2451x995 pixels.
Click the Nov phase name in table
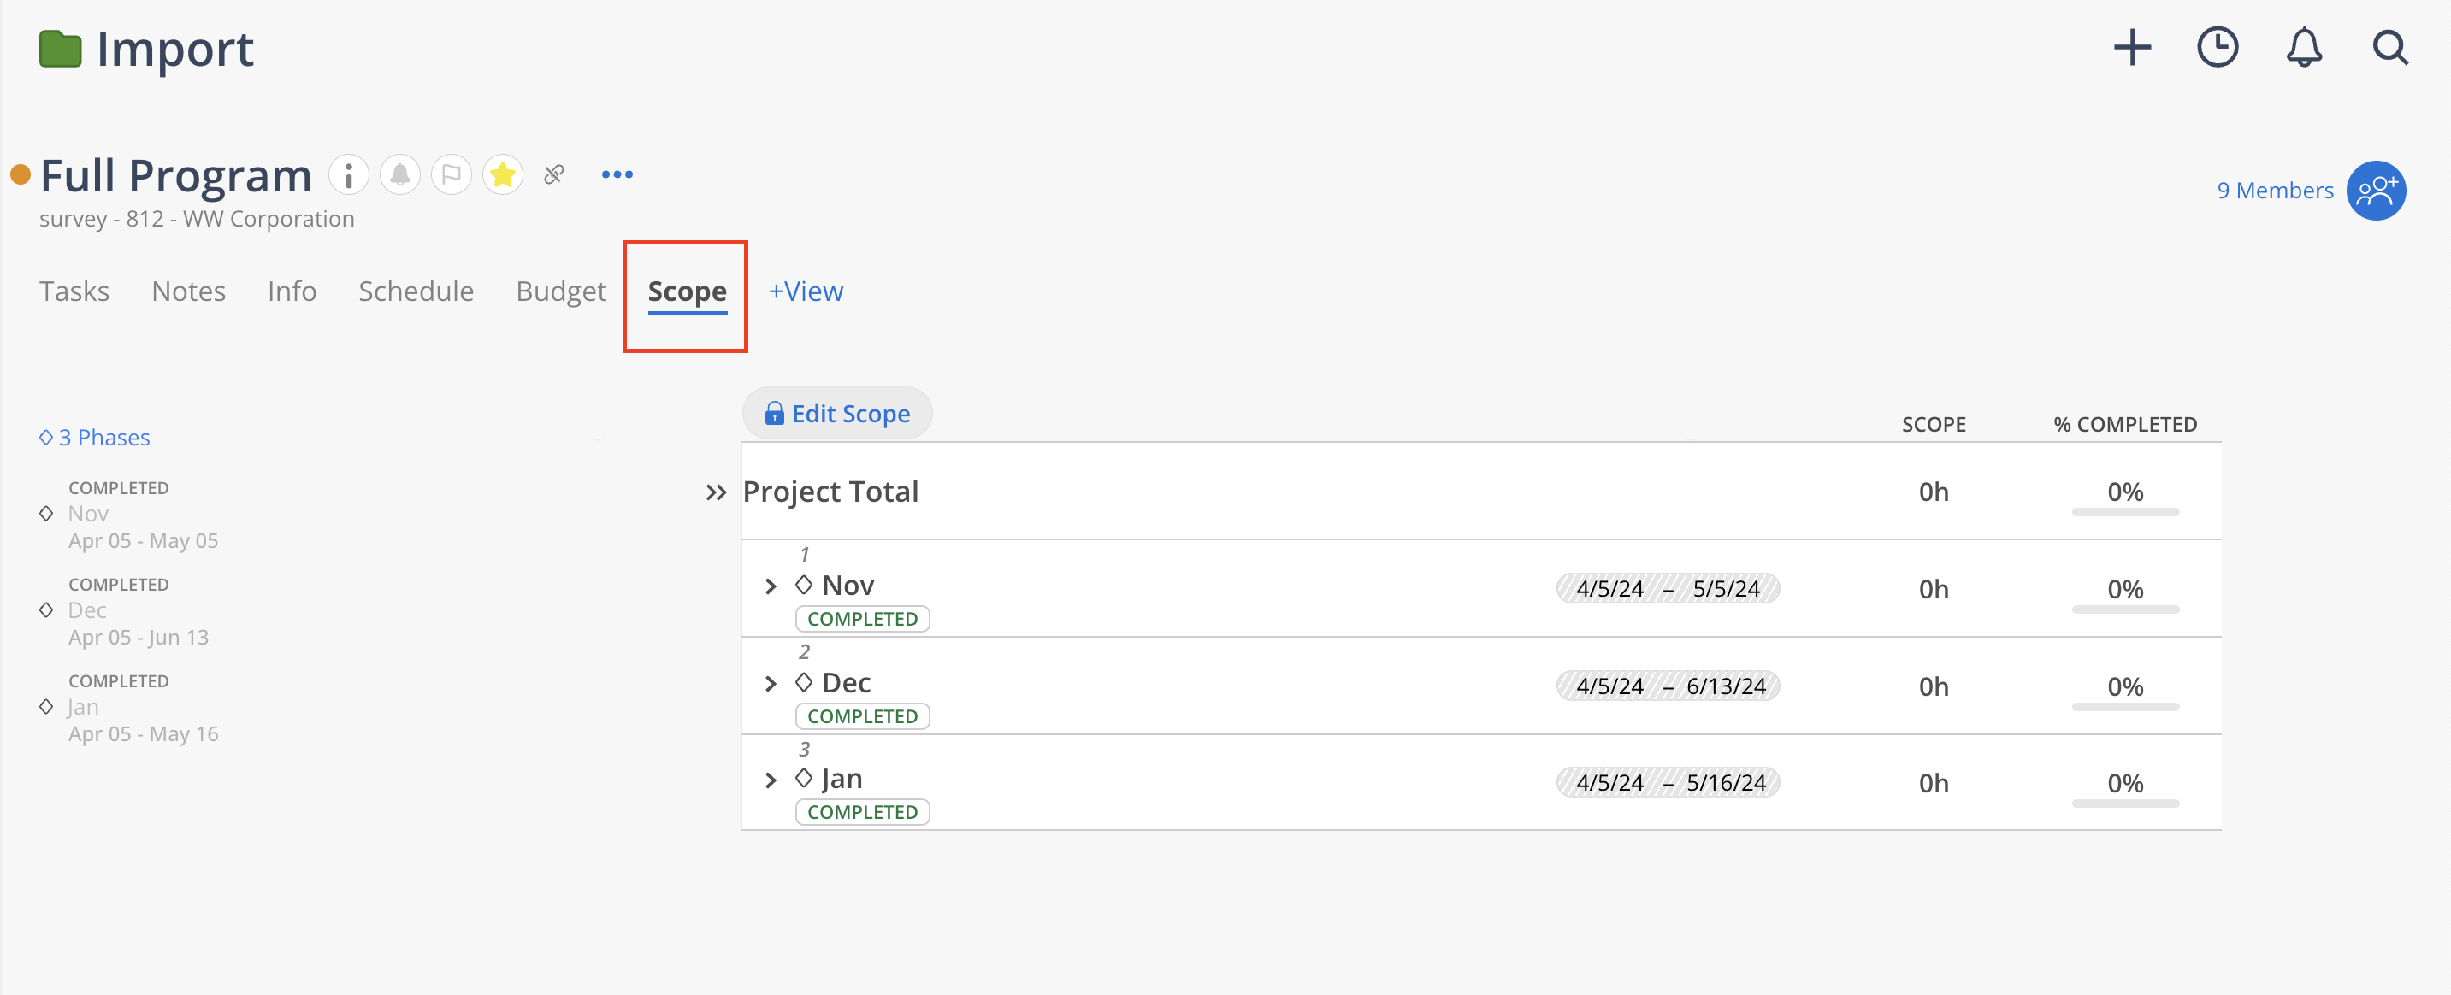(848, 585)
